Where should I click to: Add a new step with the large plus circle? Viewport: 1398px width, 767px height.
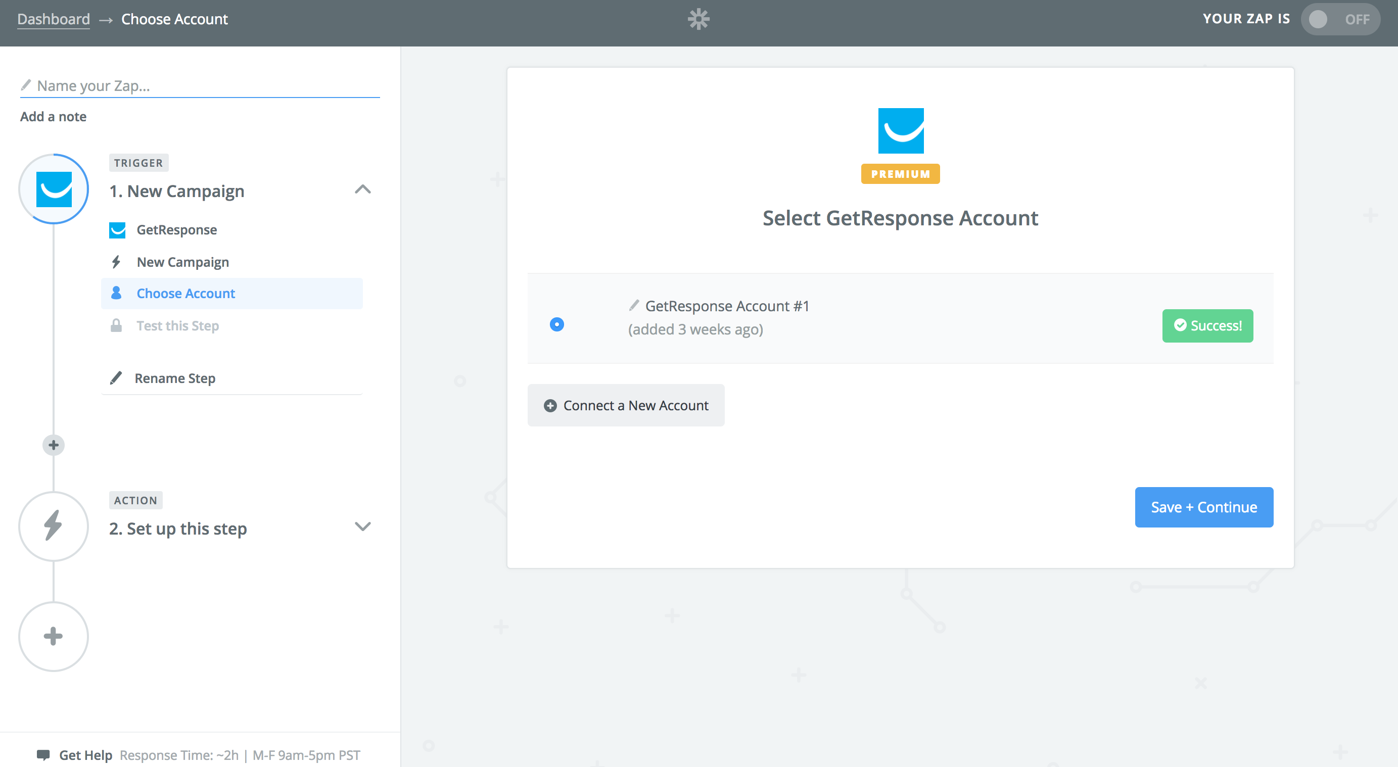pyautogui.click(x=54, y=636)
